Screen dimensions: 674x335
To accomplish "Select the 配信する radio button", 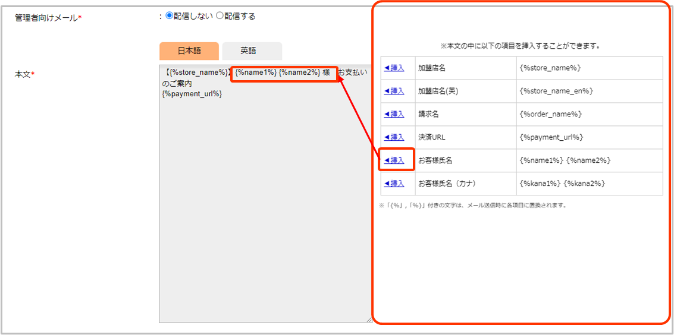I will pyautogui.click(x=220, y=16).
